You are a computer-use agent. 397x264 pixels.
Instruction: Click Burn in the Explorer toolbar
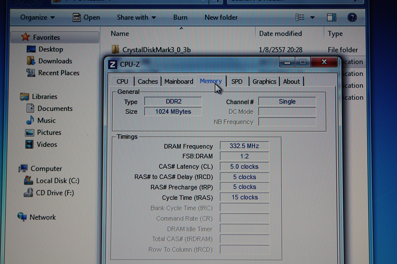pyautogui.click(x=180, y=18)
